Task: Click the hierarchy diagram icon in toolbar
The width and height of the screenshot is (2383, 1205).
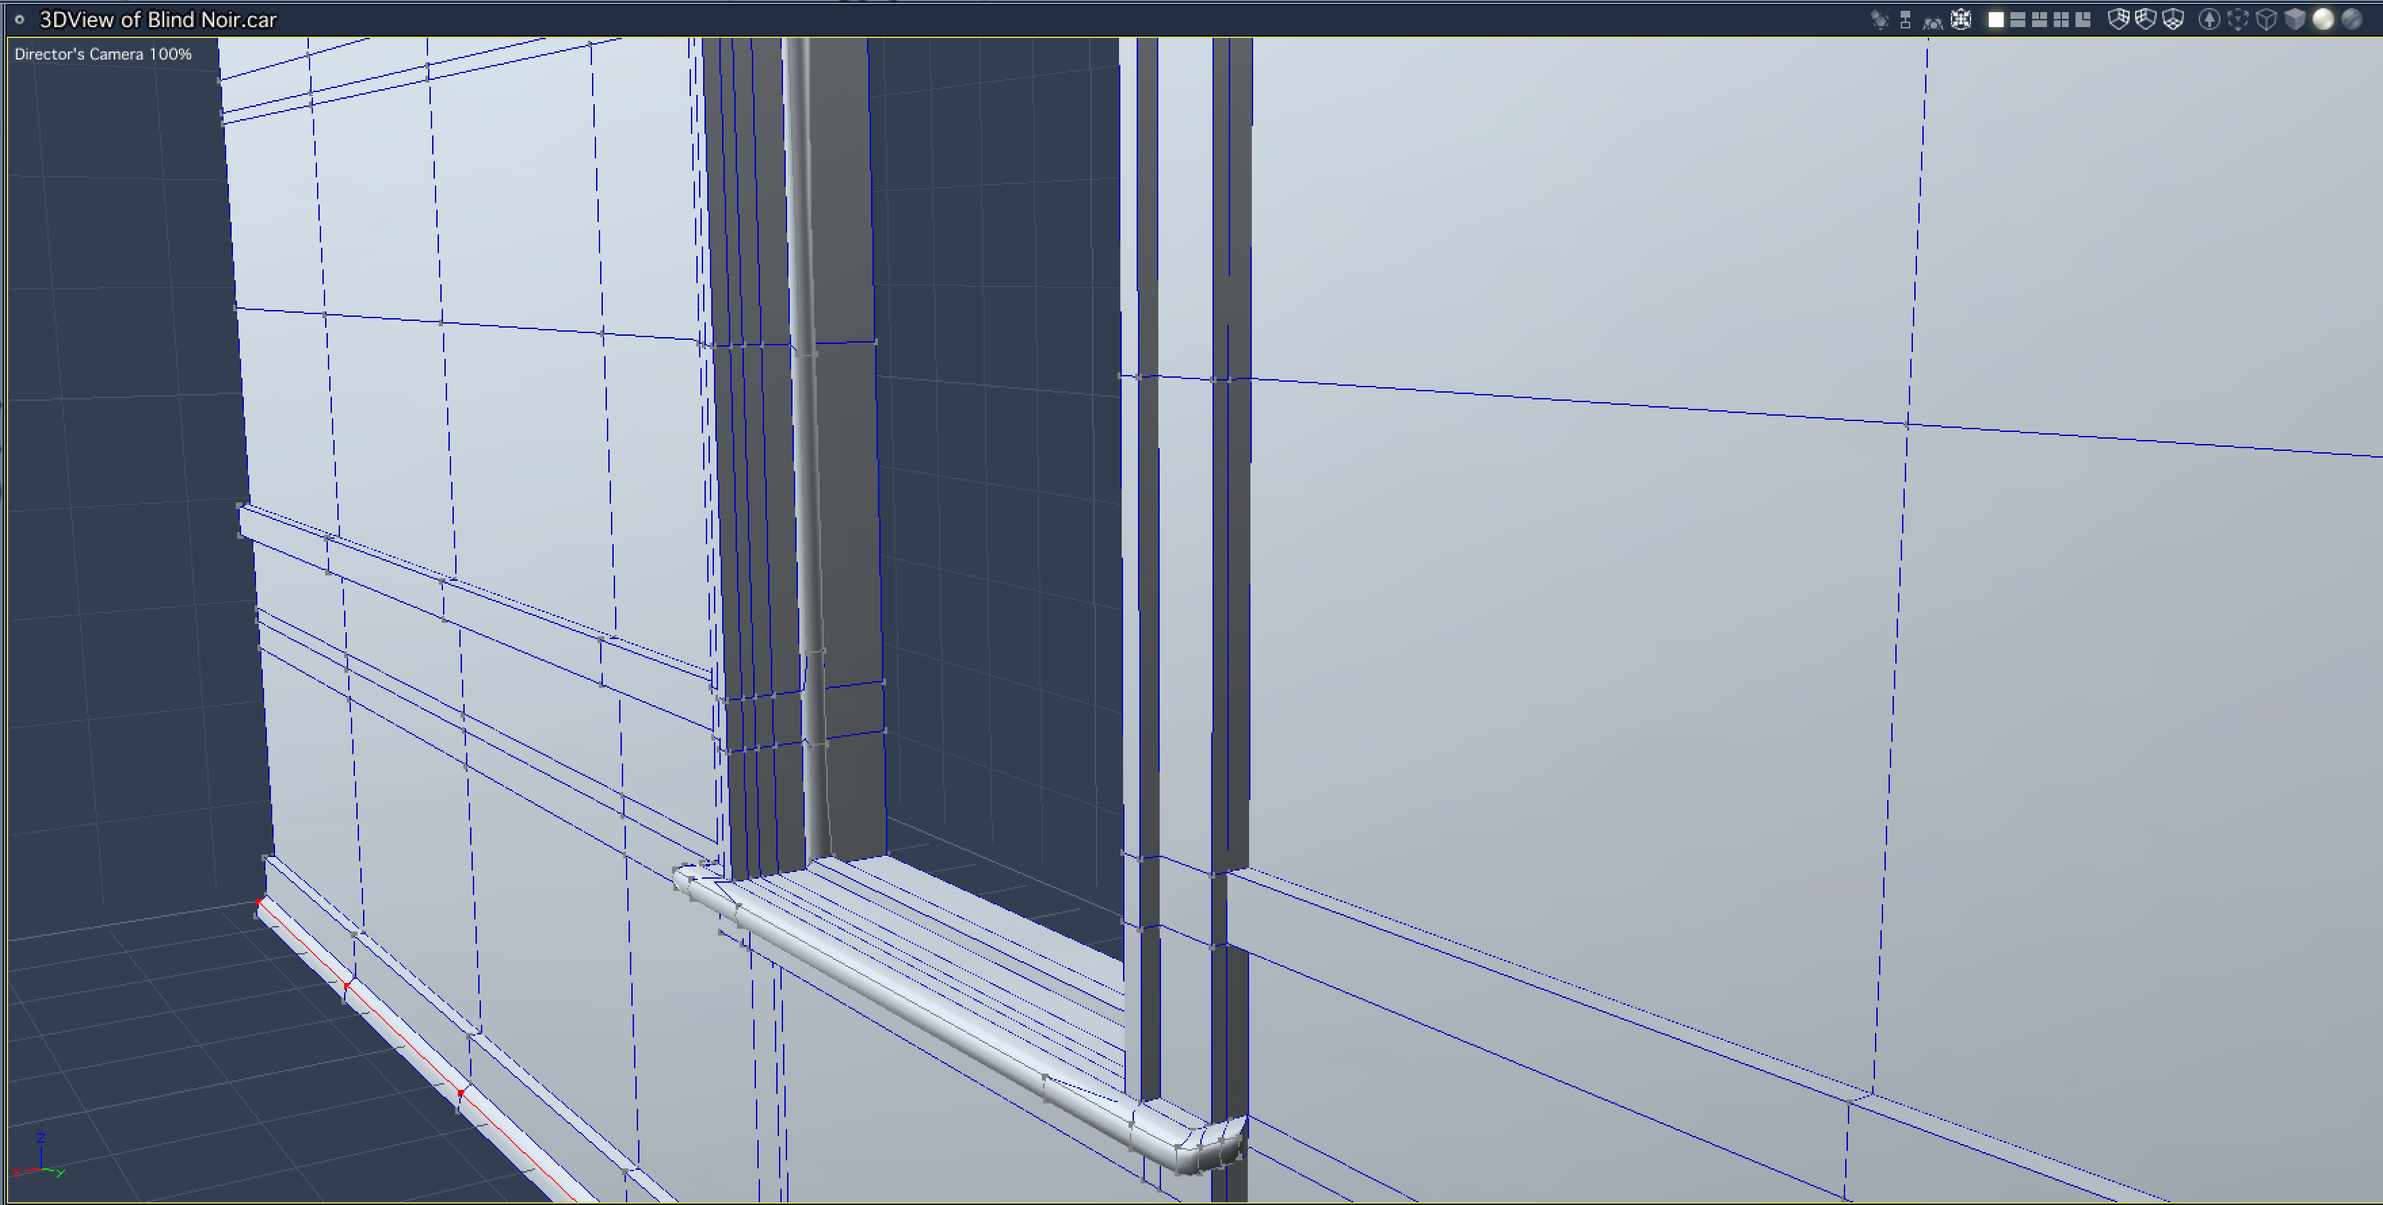Action: pos(1905,20)
